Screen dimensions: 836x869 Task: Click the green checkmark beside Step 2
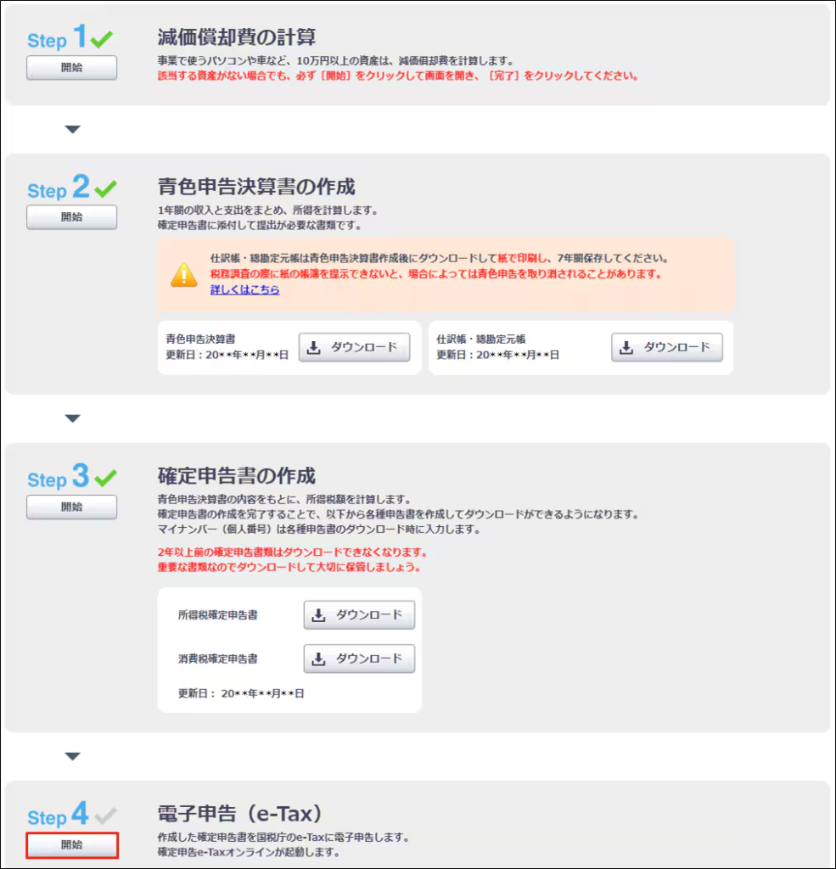106,188
